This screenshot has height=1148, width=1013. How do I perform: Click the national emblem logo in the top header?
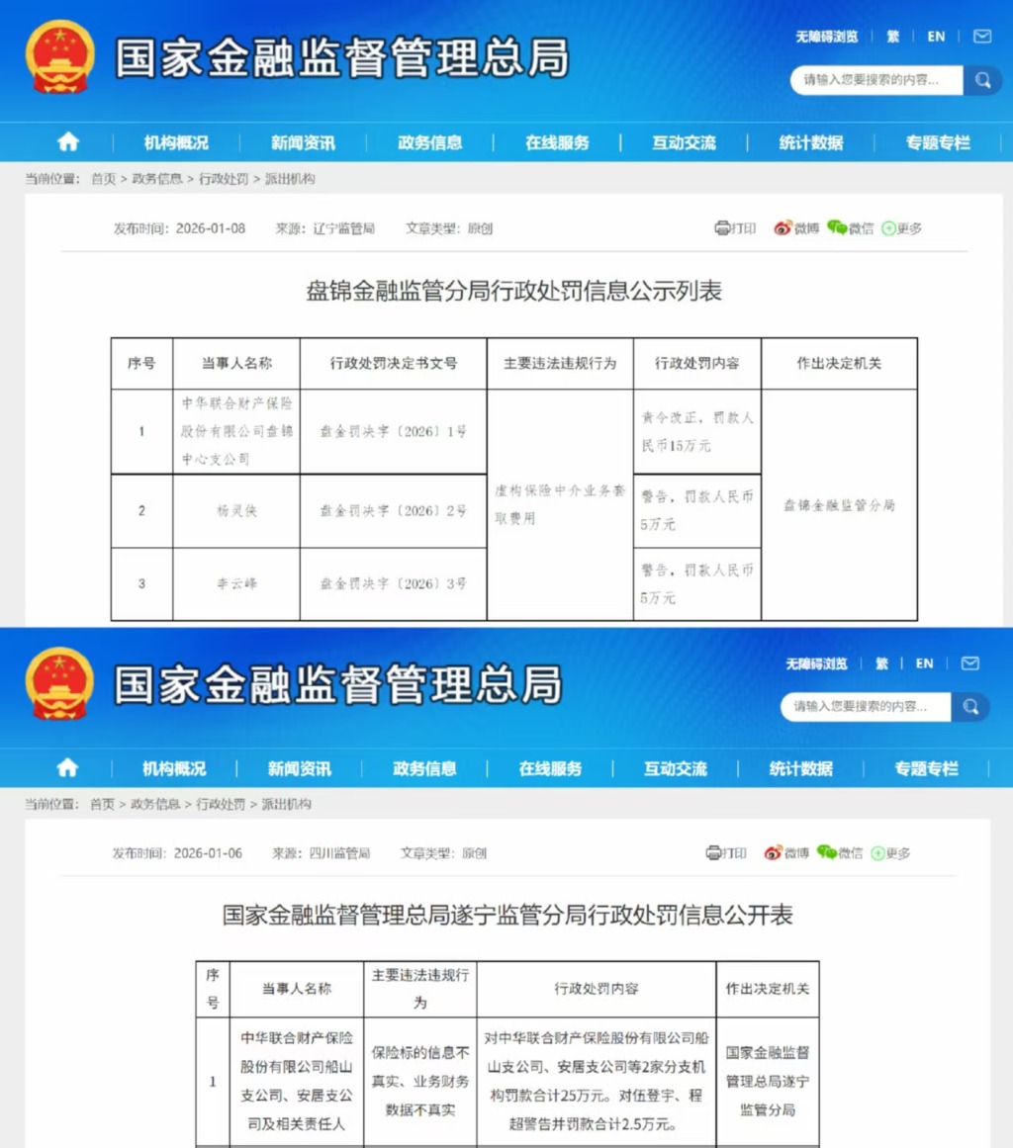click(59, 57)
